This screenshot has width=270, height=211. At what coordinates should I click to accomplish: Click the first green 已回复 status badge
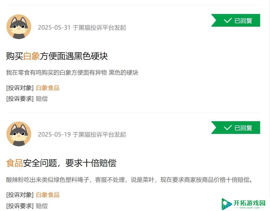[236, 20]
